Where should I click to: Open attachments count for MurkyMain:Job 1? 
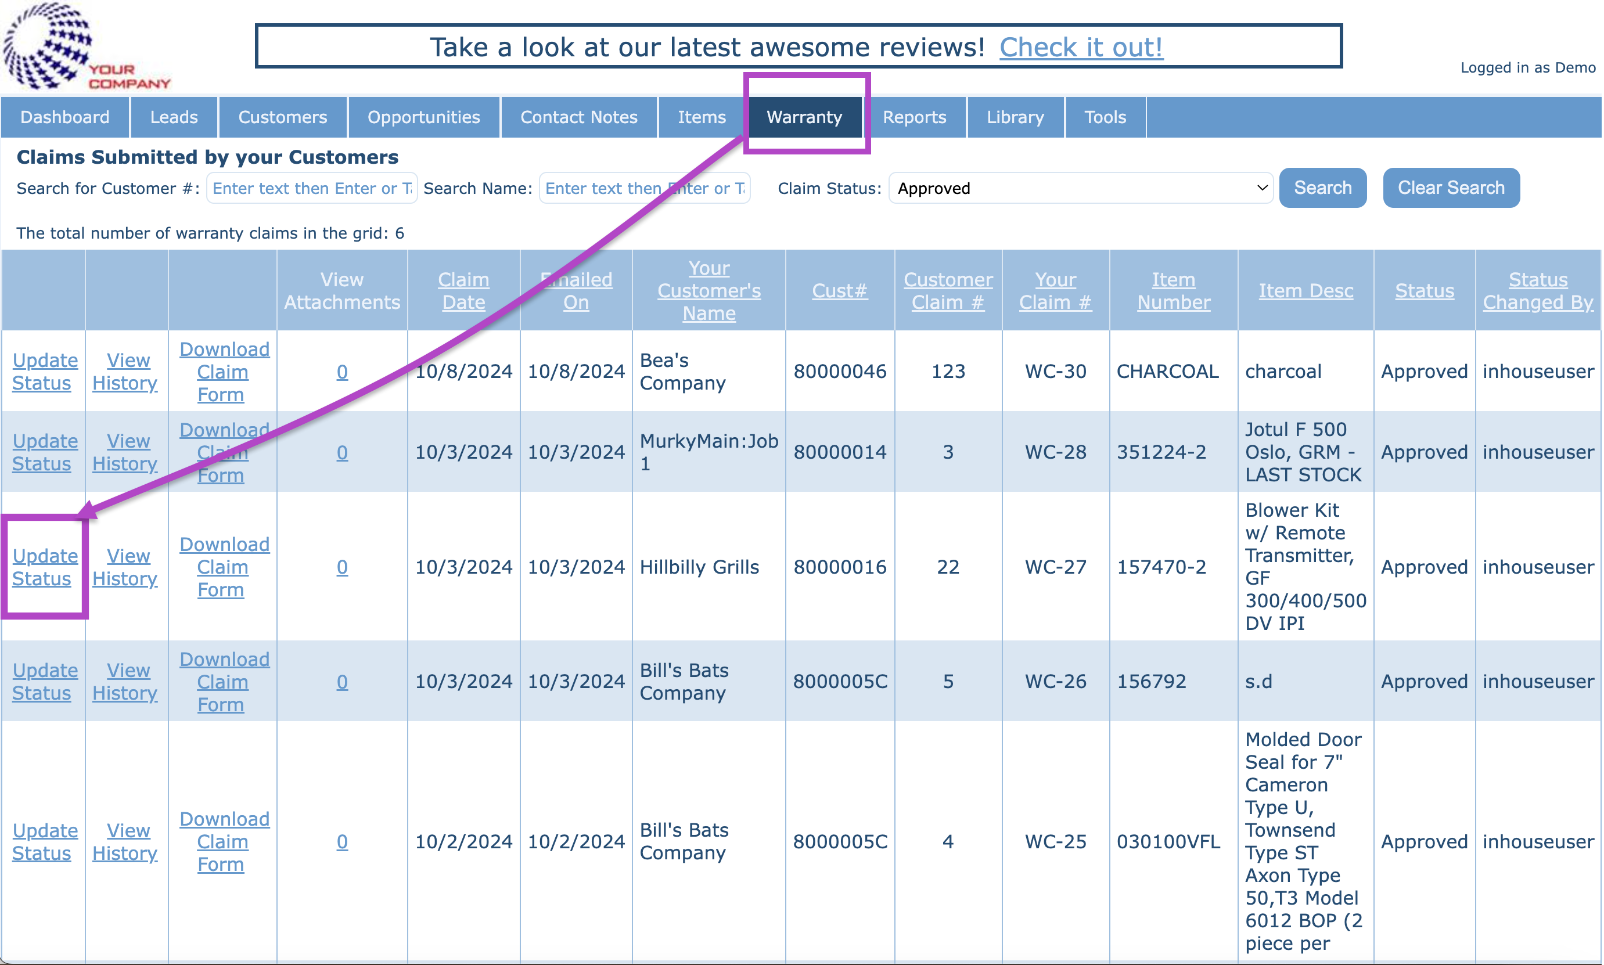pos(342,452)
